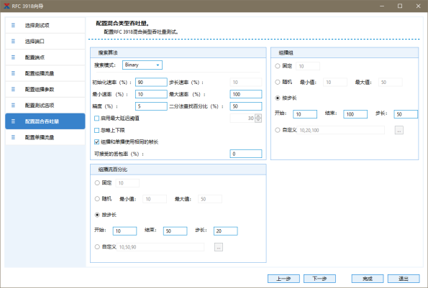Screen dimensions: 428x288
Task: Click the 下一步 button
Action: tap(319, 279)
